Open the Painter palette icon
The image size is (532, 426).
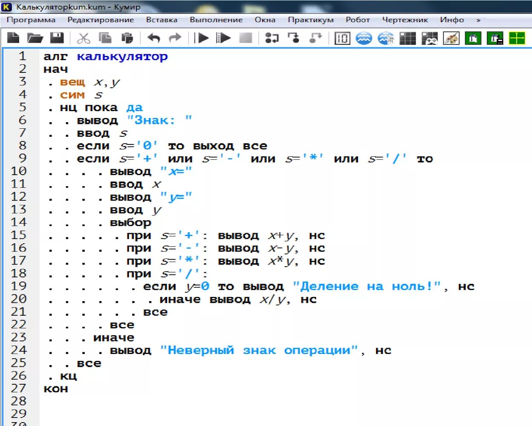451,38
